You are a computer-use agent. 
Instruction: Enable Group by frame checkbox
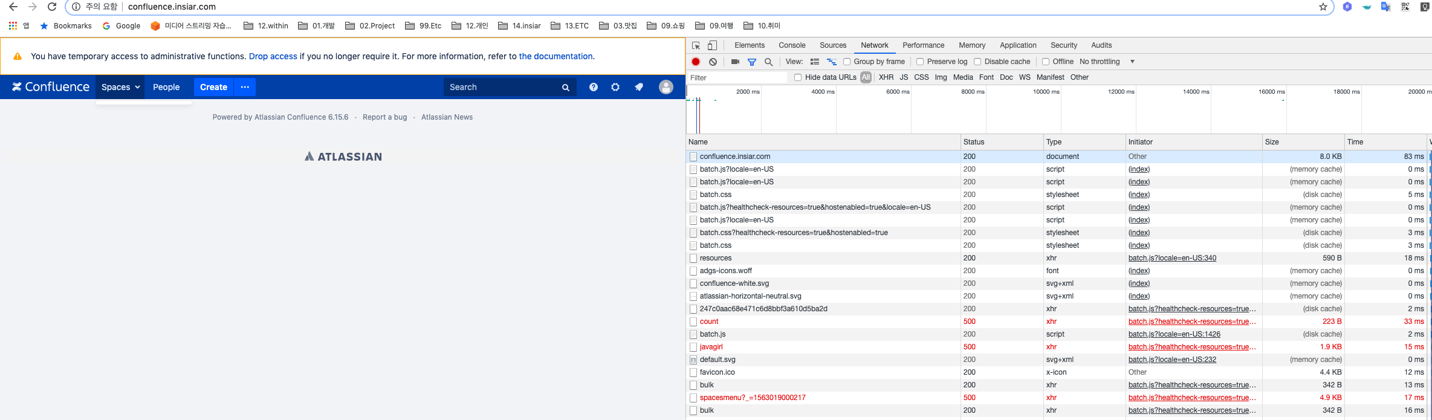(x=847, y=62)
